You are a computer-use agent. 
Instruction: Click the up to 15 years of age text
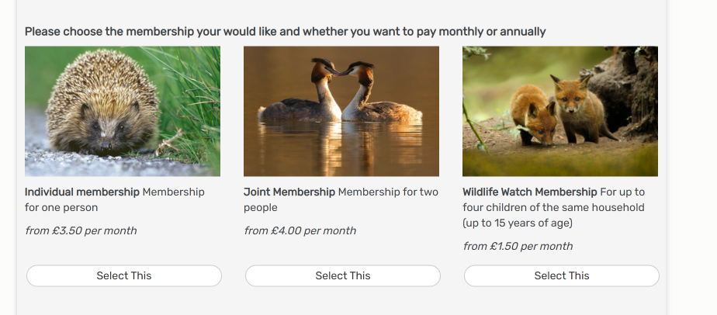tap(517, 223)
